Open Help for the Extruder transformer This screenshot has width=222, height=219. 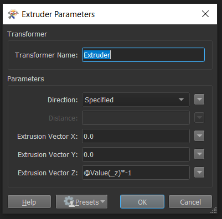(x=29, y=202)
